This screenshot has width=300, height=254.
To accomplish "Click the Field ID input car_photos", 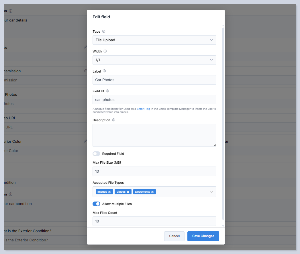I will [154, 100].
